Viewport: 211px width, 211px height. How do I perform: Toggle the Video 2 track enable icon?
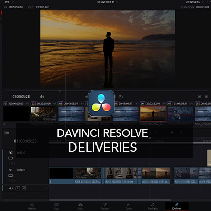11,158
